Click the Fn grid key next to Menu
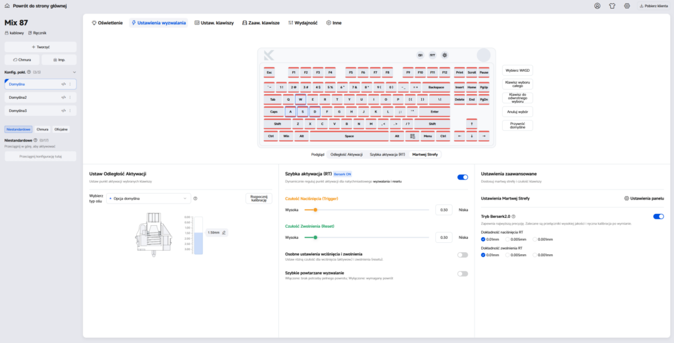This screenshot has width=674, height=343. click(413, 136)
